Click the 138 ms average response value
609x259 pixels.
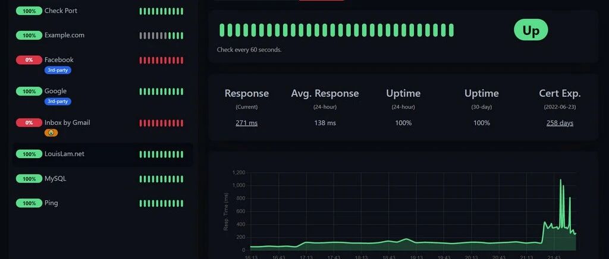[x=325, y=123]
